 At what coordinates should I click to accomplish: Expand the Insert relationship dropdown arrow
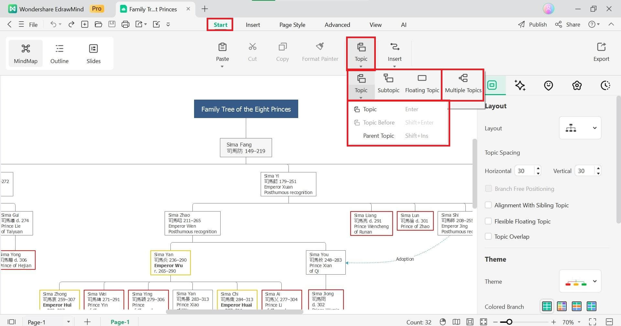click(395, 67)
